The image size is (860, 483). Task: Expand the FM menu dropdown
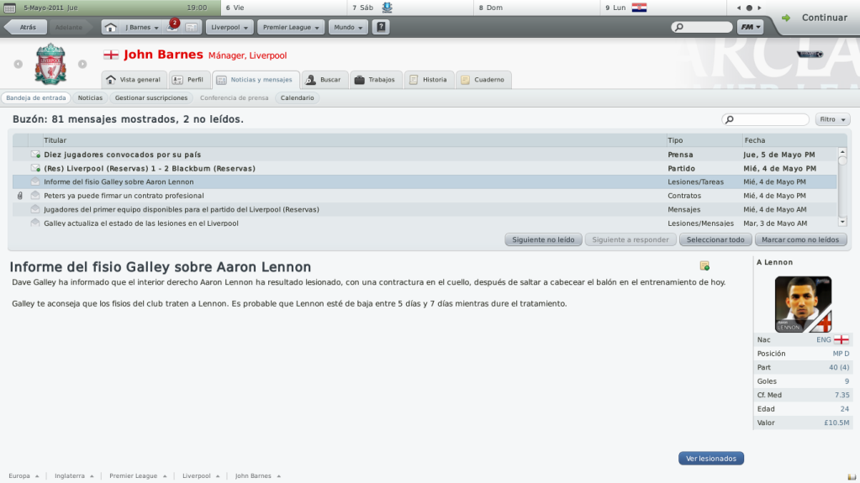[x=750, y=27]
